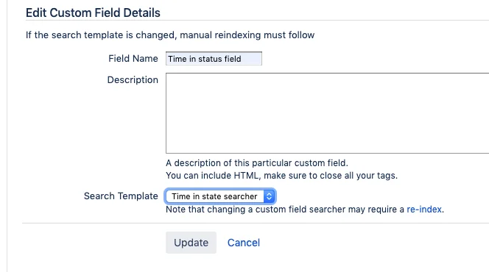
Task: Click the Field Name label
Action: (x=133, y=59)
